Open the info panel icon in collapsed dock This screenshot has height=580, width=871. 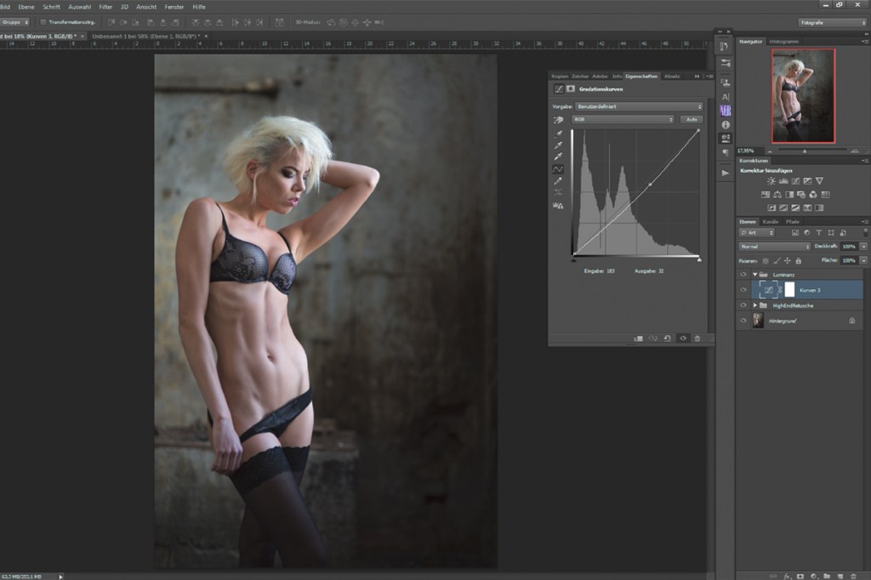(x=726, y=125)
